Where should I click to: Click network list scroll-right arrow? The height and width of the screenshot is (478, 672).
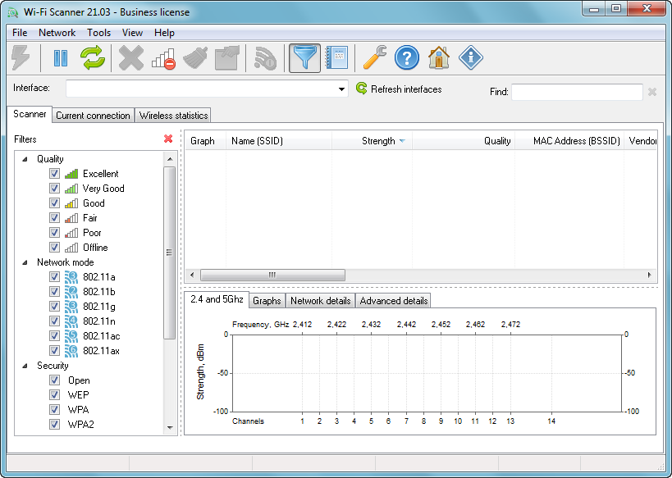pos(650,275)
